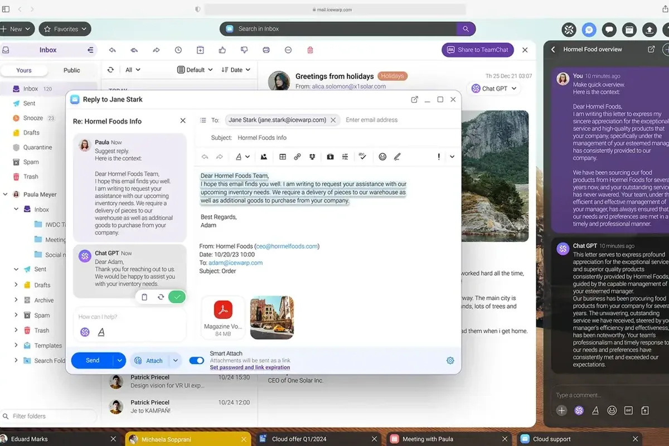The width and height of the screenshot is (669, 446).
Task: Run spell check on the reply
Action: point(362,157)
